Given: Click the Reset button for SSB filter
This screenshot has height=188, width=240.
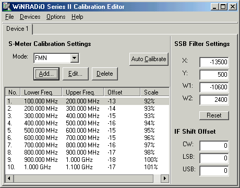Looking at the screenshot, I should (x=214, y=115).
